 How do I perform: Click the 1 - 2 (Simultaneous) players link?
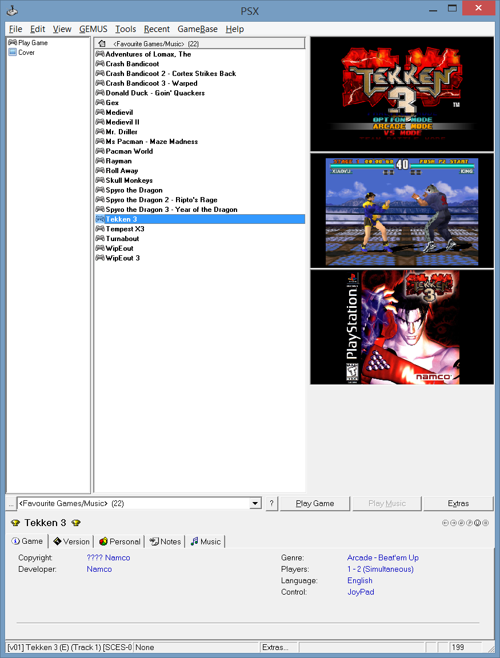pos(381,569)
